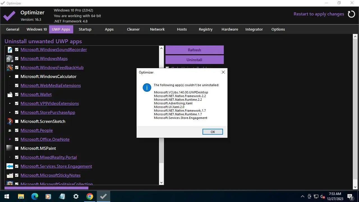Uncheck the Microsoft.StorePurchaseApp checkbox
This screenshot has height=202, width=359.
point(17,113)
